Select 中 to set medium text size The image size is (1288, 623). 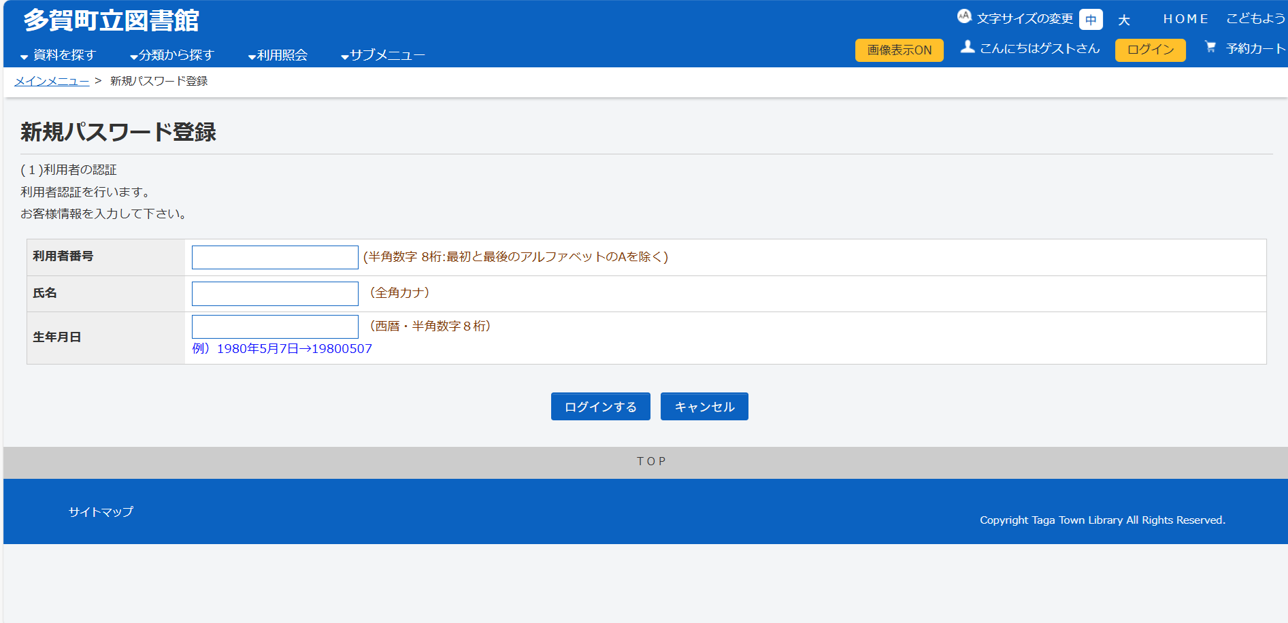coord(1091,19)
